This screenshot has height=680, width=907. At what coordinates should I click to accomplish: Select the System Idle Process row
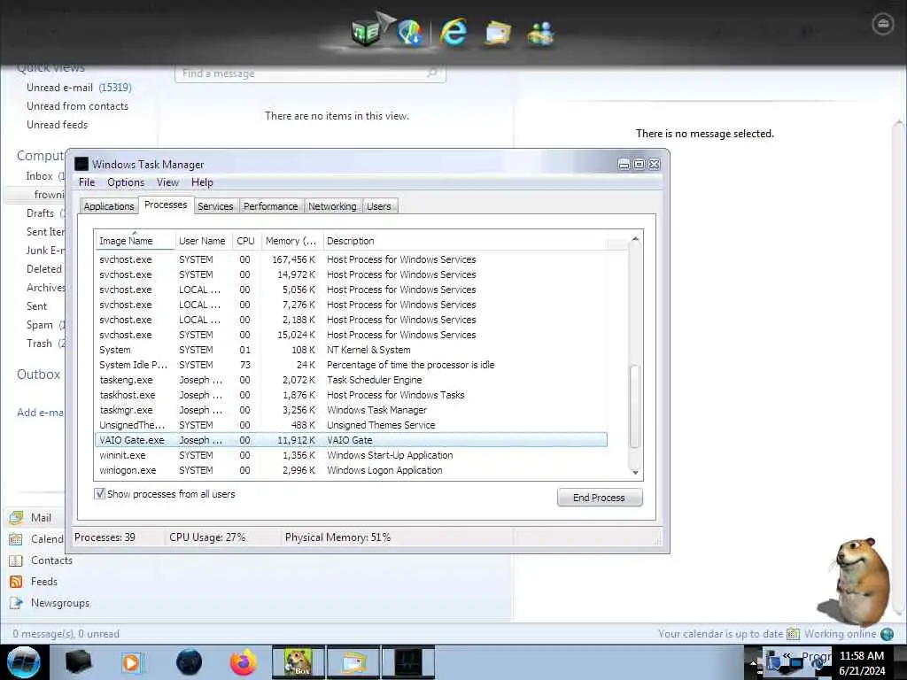(x=351, y=365)
